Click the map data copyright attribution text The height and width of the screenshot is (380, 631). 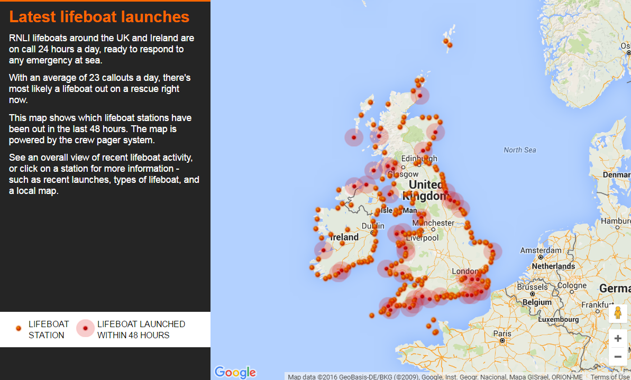click(435, 377)
